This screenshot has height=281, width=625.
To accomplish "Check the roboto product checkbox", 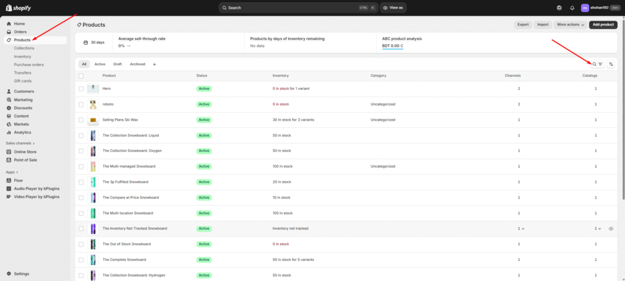I will pyautogui.click(x=81, y=104).
